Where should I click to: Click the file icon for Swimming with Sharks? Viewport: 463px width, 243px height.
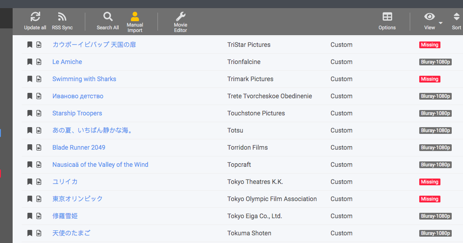pyautogui.click(x=39, y=79)
